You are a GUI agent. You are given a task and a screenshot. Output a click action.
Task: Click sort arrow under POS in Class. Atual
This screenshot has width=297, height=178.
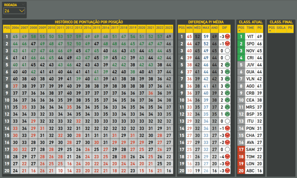(239, 31)
